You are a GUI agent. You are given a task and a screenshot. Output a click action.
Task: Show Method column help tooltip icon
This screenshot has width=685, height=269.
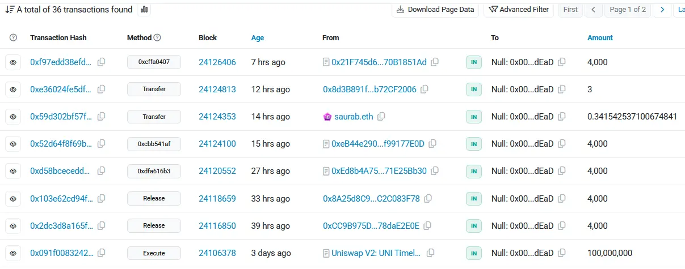point(157,38)
